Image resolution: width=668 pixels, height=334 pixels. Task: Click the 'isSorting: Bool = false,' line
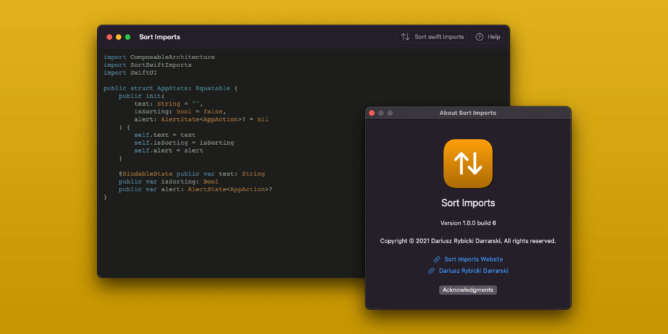point(180,112)
